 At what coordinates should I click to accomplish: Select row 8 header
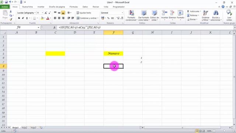pos(3,66)
